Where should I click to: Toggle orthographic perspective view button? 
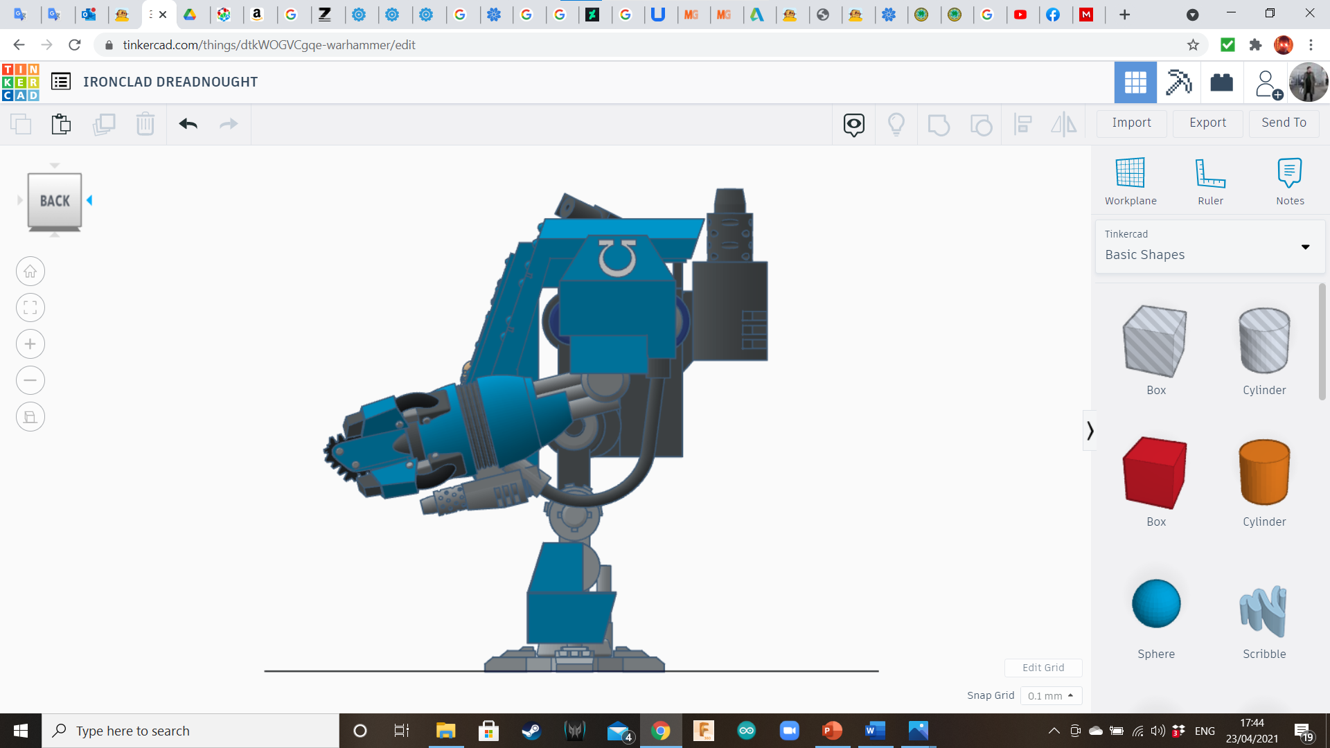pos(30,417)
